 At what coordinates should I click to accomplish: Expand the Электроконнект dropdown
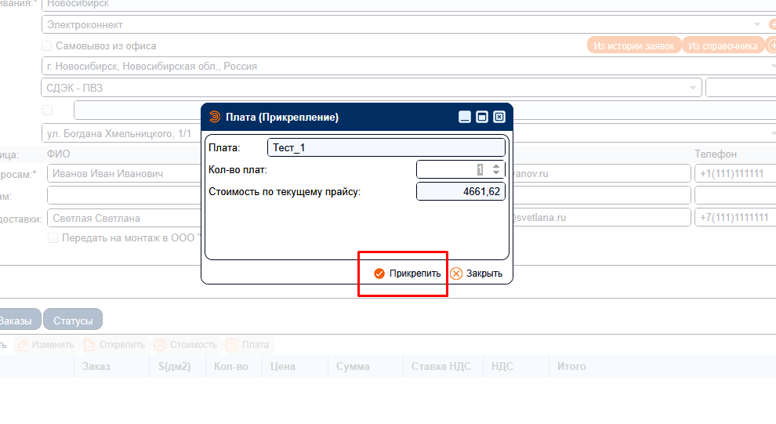pyautogui.click(x=757, y=25)
